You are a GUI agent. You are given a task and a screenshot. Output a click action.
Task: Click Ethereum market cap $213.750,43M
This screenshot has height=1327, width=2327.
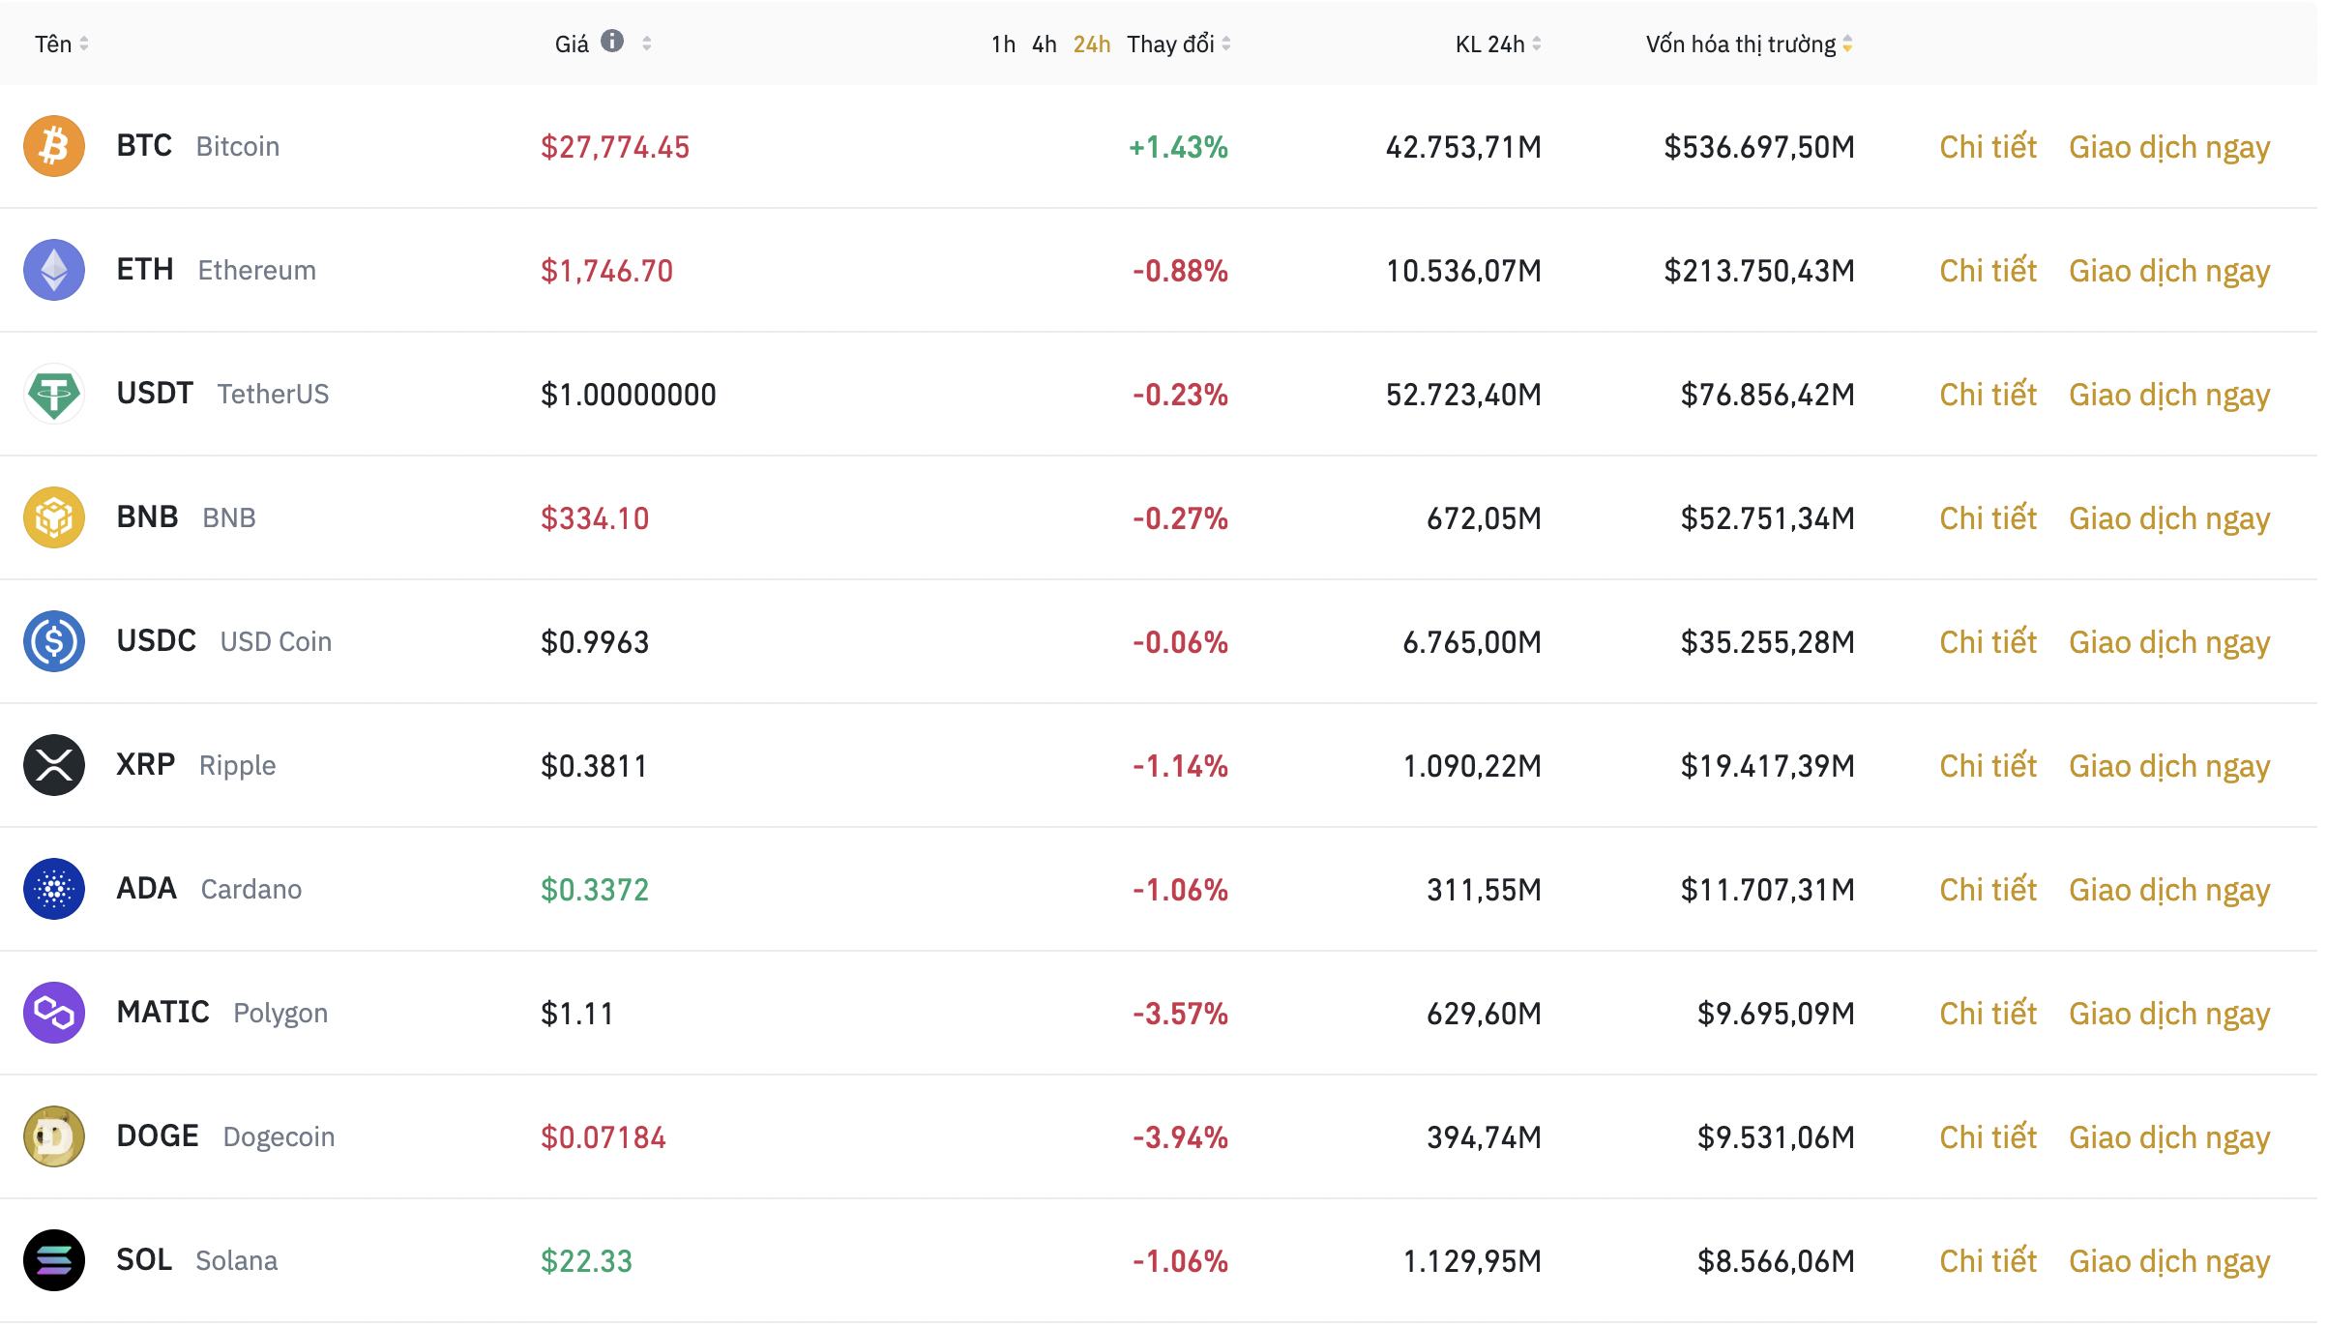[x=1759, y=271]
